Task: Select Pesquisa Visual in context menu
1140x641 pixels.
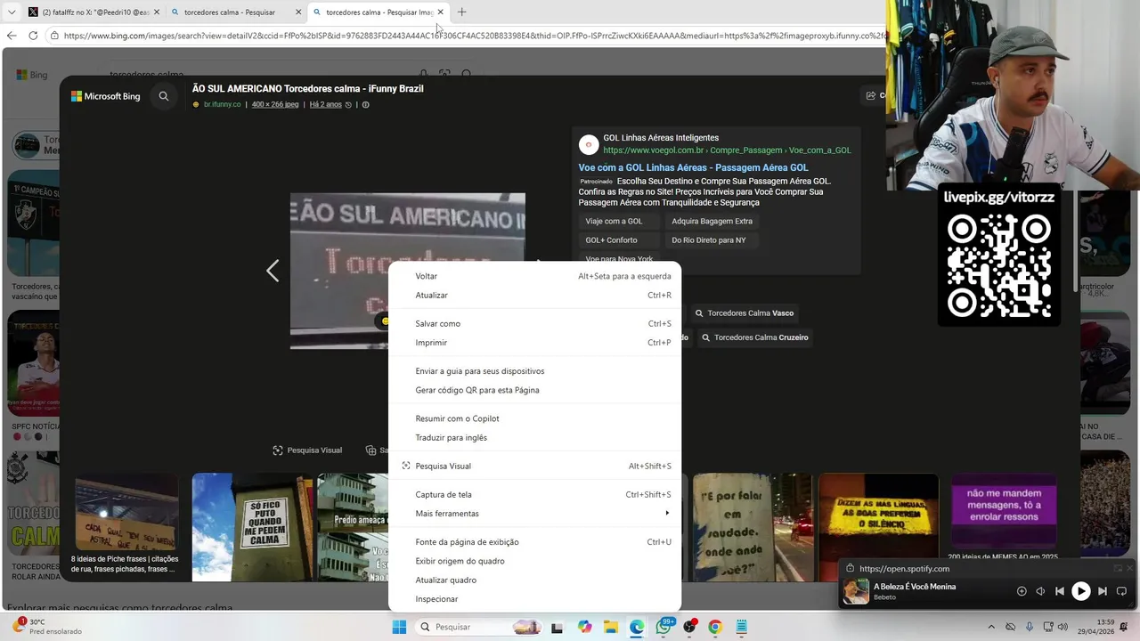Action: (x=534, y=466)
